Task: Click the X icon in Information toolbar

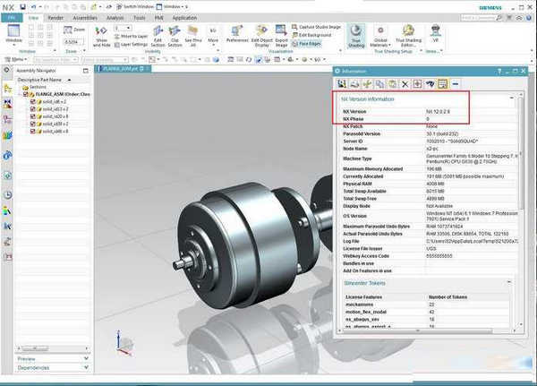Action: coord(405,83)
